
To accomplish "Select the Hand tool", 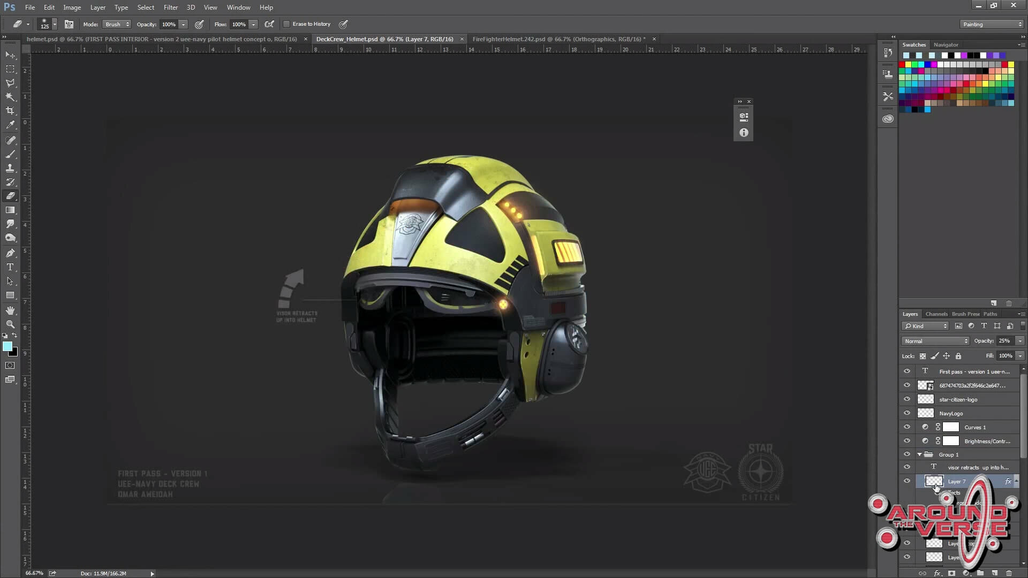I will (10, 310).
